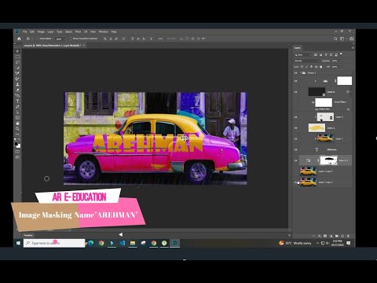Filter for pixel layers icon
The image size is (377, 283).
[x=316, y=55]
